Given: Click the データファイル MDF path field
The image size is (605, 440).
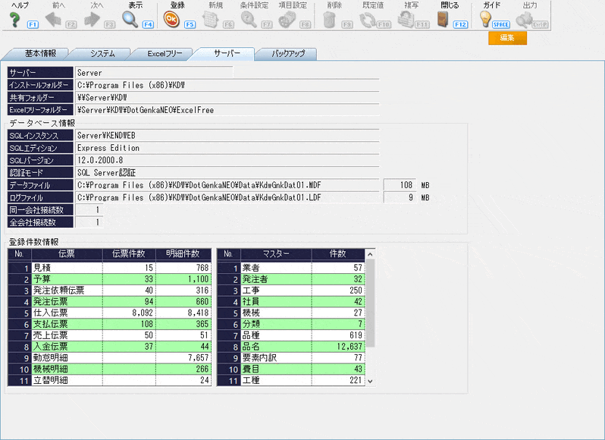Looking at the screenshot, I should point(227,185).
